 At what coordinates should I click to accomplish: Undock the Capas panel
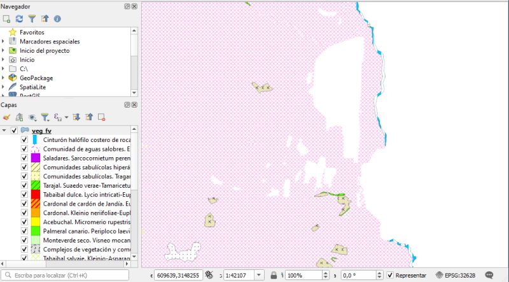coord(127,104)
